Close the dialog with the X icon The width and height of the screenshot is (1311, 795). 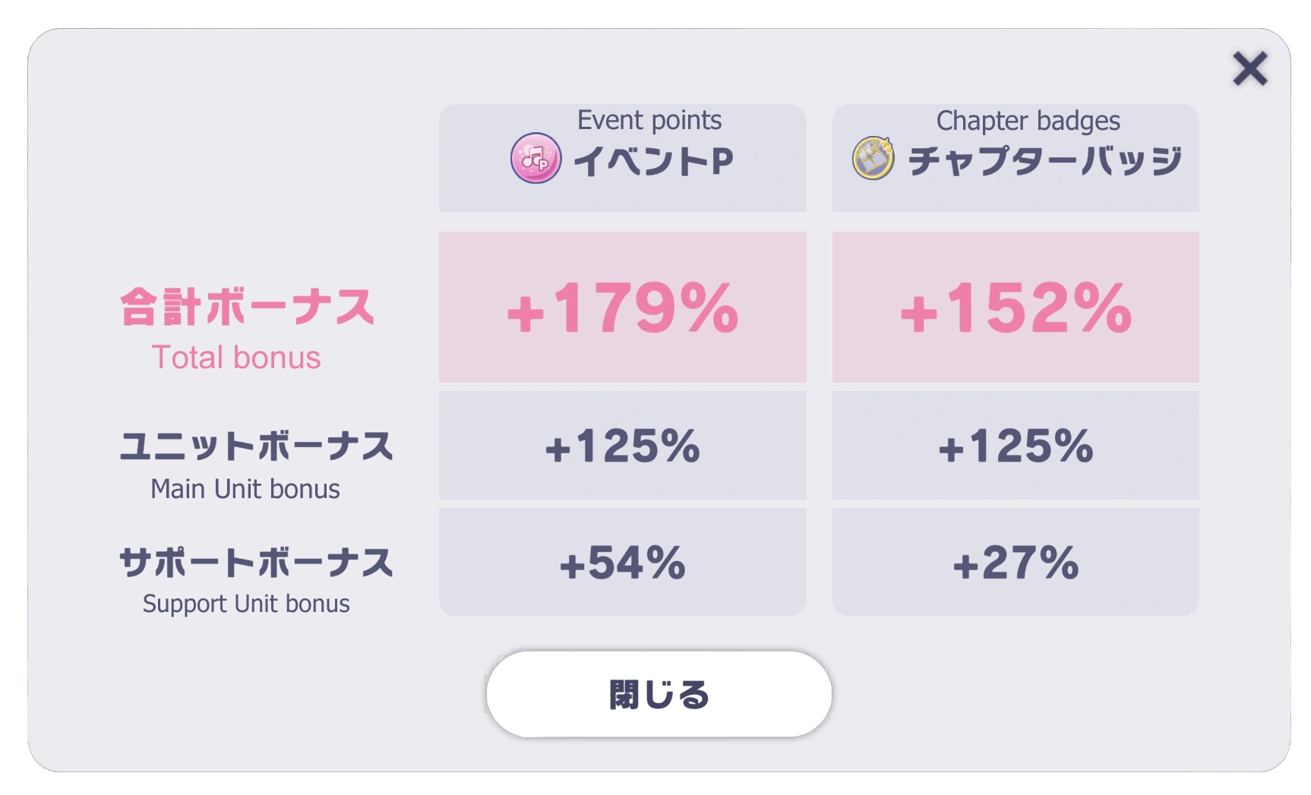[x=1249, y=69]
